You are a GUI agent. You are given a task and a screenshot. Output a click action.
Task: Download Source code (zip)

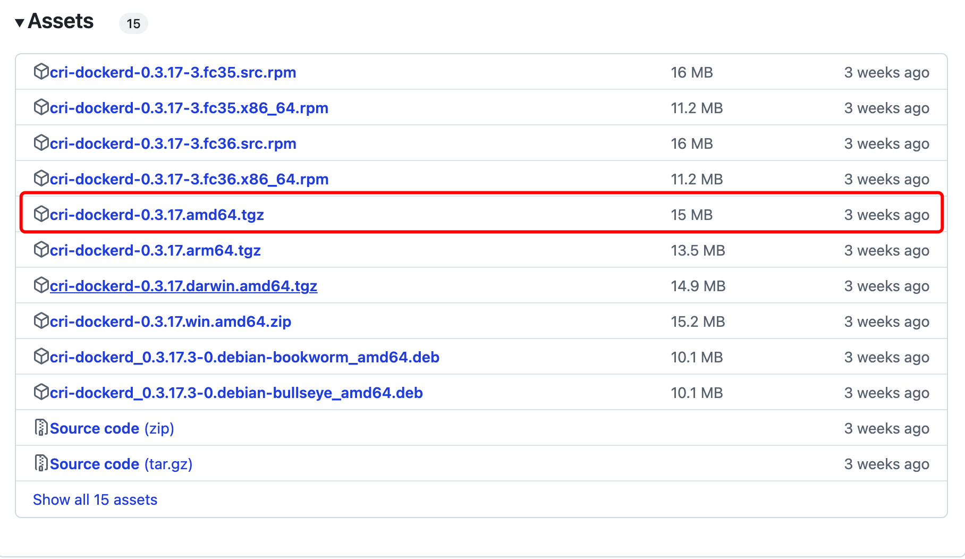112,428
